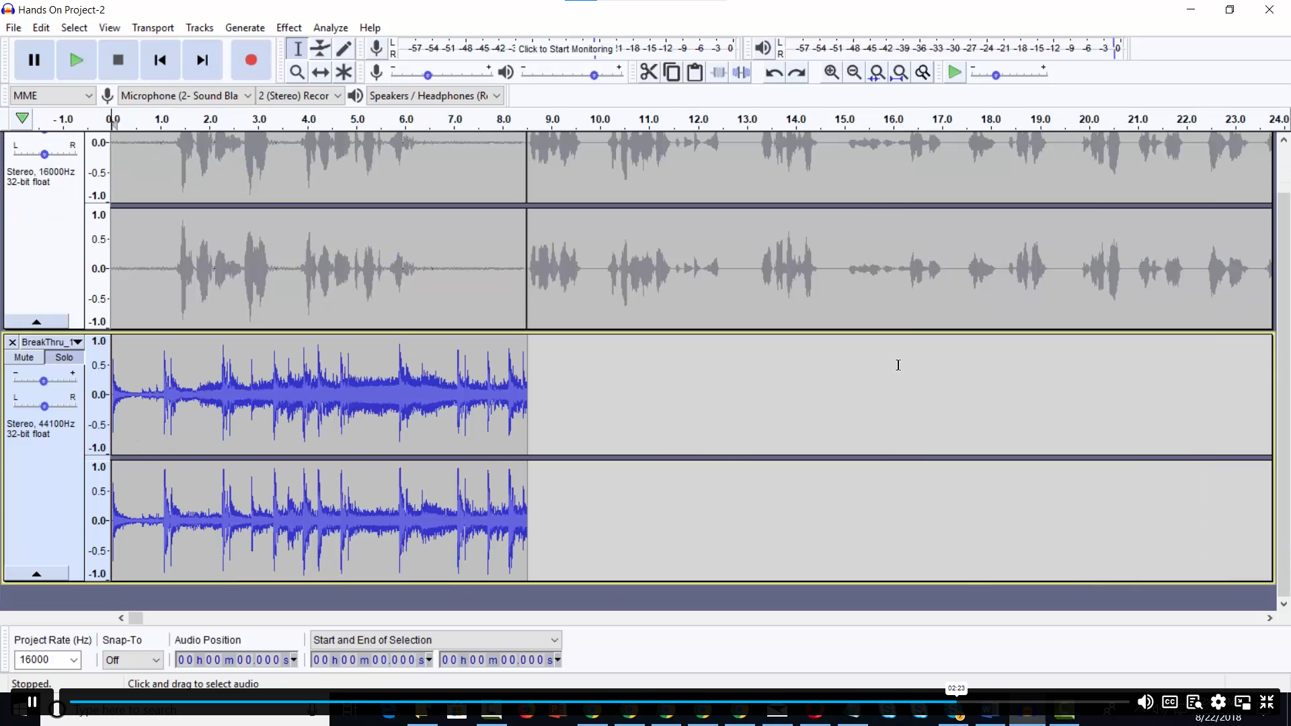
Task: Adjust the playback volume slider
Action: [x=594, y=74]
